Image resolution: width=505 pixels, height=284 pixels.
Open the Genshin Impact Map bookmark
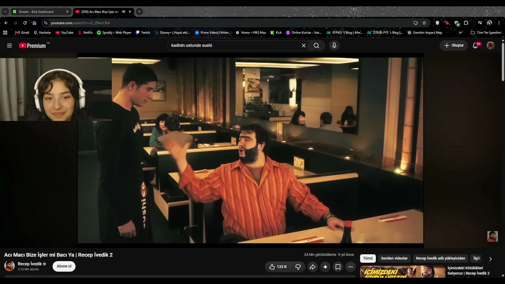(425, 33)
